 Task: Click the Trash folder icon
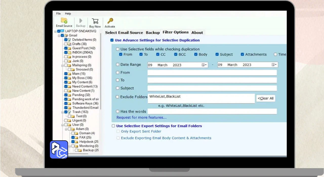point(69,112)
